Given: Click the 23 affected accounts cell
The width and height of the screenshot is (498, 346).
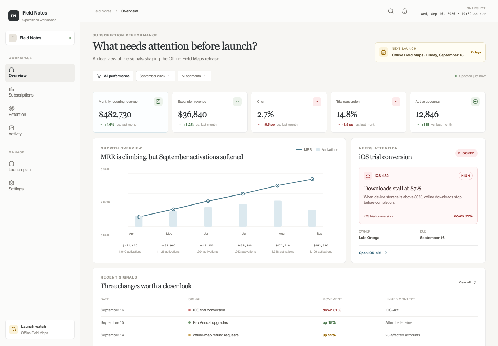Looking at the screenshot, I should click(x=403, y=335).
